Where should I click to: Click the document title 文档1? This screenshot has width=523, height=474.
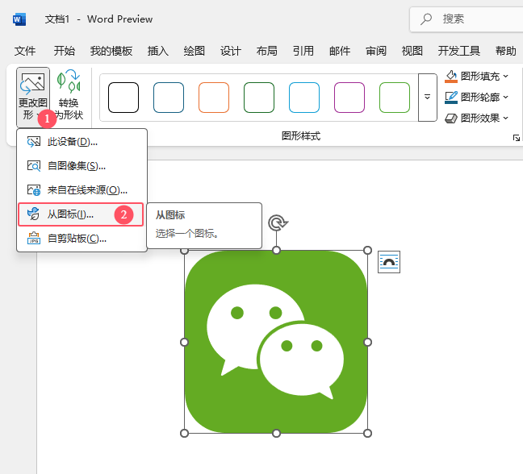point(57,19)
